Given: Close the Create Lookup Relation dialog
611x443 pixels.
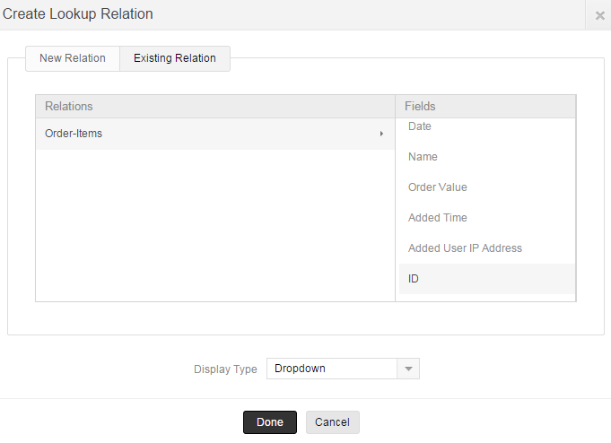Looking at the screenshot, I should (599, 15).
